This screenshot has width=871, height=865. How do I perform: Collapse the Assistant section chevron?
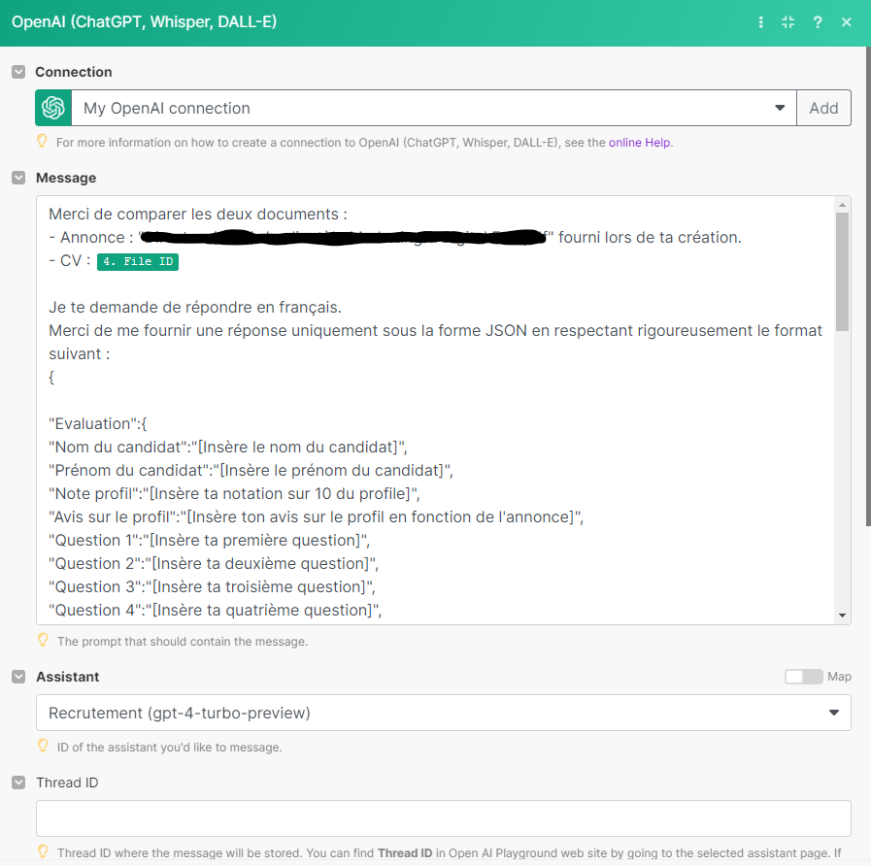(18, 677)
